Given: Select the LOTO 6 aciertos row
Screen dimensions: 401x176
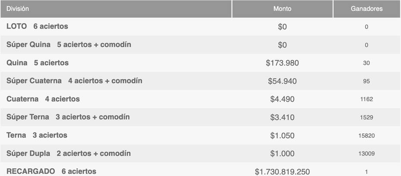Looking at the screenshot, I should pyautogui.click(x=200, y=27).
